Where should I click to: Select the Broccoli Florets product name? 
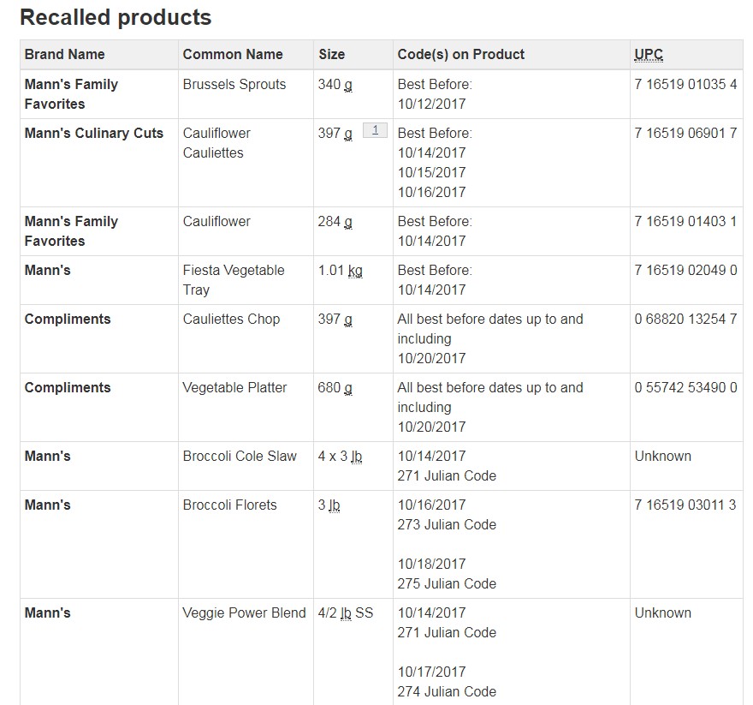[x=229, y=505]
